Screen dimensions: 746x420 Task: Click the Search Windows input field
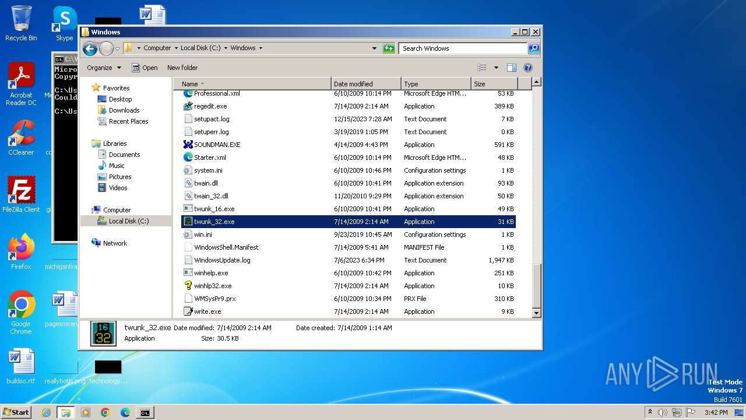click(x=463, y=48)
